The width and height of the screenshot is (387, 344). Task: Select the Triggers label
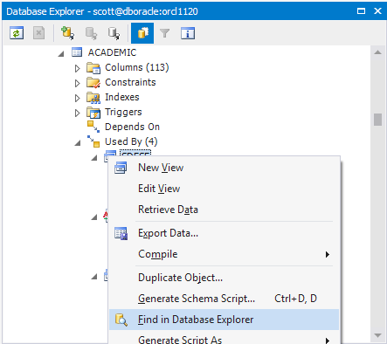[x=123, y=113]
